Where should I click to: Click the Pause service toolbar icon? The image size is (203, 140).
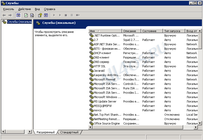[72, 15]
